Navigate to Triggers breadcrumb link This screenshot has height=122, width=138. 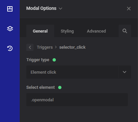45,47
